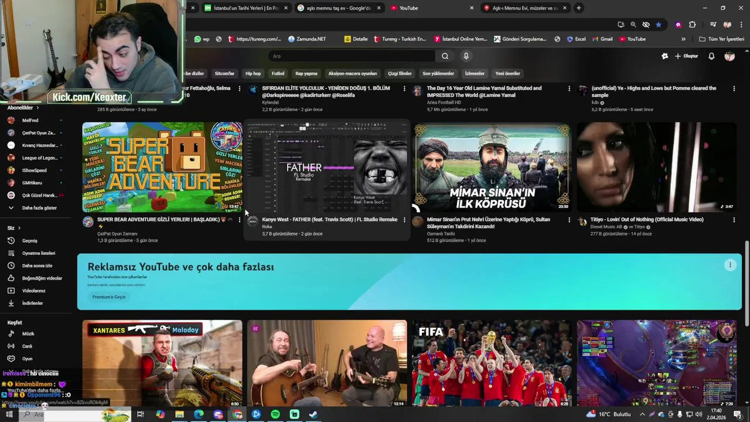Open Gmail bookmark
This screenshot has width=750, height=422.
click(x=602, y=39)
